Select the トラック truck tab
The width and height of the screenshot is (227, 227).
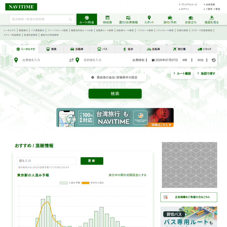tap(204, 49)
